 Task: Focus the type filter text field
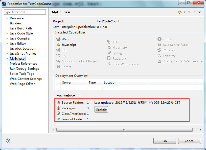tap(25, 12)
